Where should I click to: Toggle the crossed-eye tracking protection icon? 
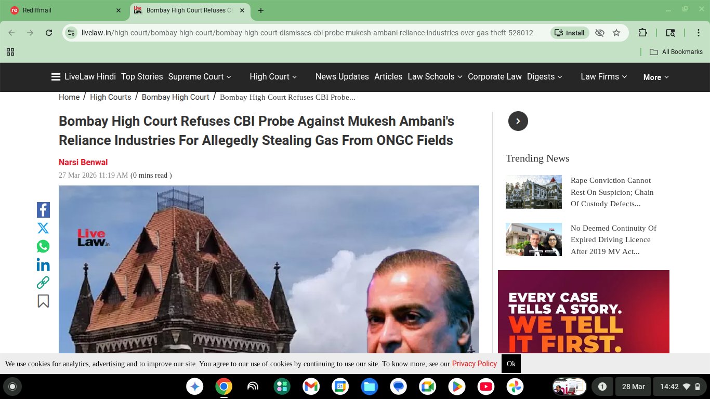600,33
